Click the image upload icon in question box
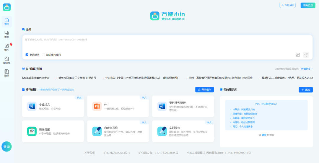The height and width of the screenshot is (163, 319). point(298,55)
